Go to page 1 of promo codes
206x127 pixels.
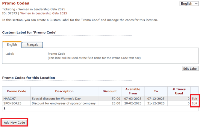pyautogui.click(x=4, y=108)
